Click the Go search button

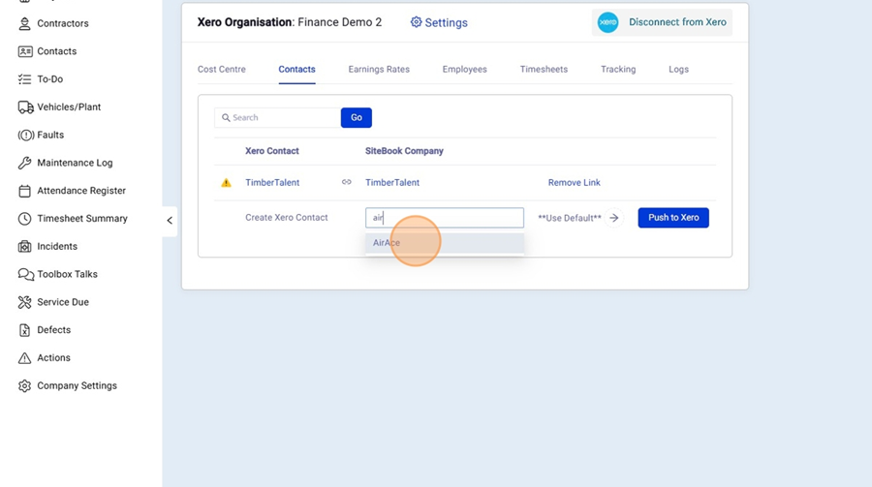point(356,118)
